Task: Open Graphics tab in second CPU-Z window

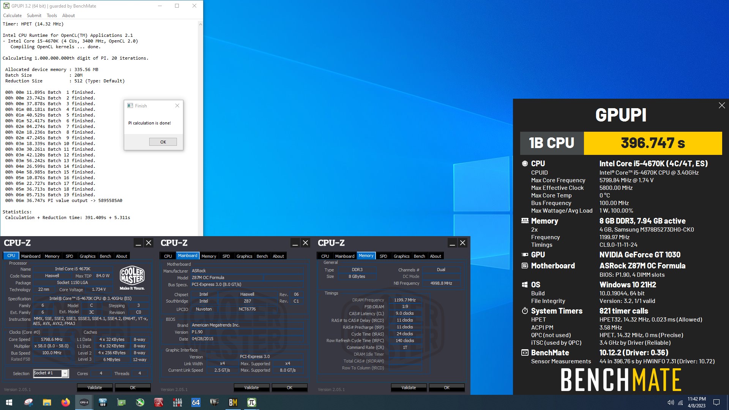Action: pyautogui.click(x=245, y=256)
